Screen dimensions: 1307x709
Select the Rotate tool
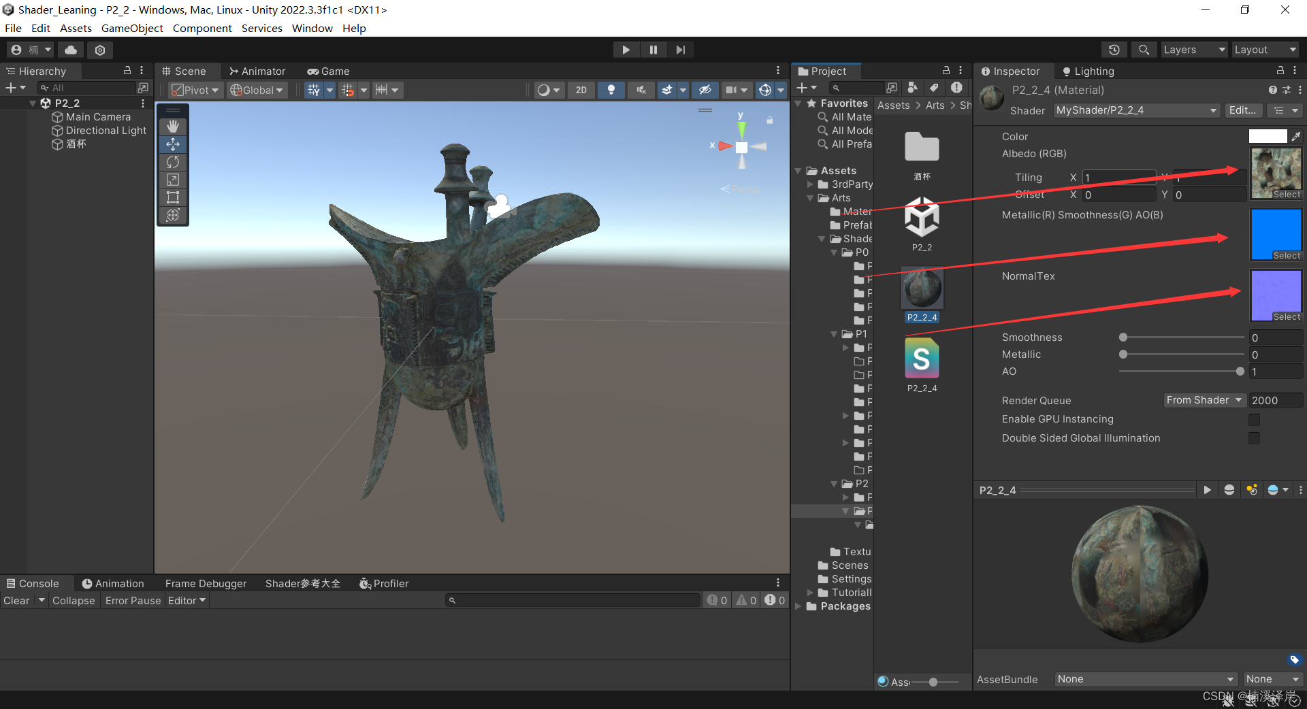(172, 162)
